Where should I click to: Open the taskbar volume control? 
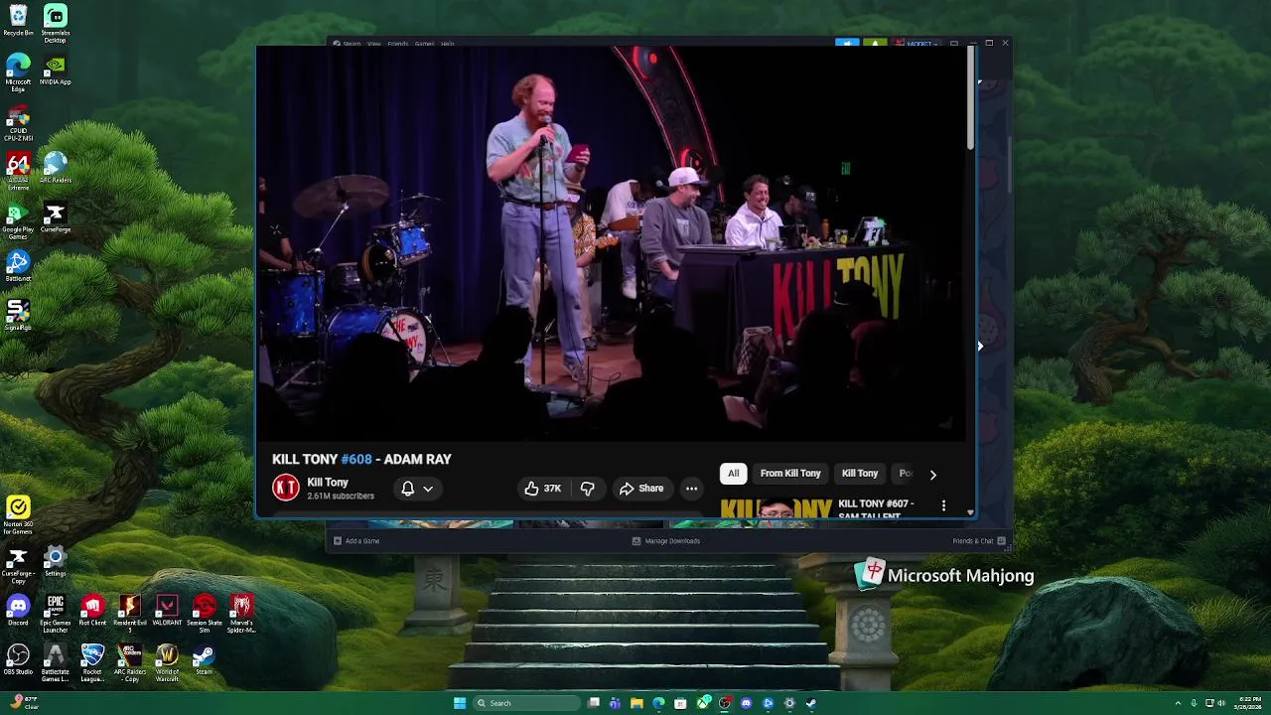point(1221,703)
